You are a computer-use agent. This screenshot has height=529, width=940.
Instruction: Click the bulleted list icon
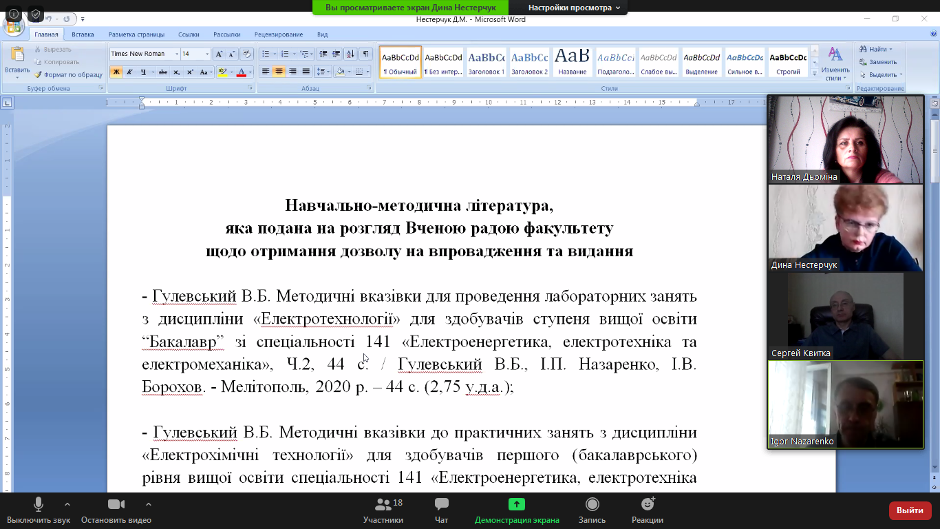(266, 54)
